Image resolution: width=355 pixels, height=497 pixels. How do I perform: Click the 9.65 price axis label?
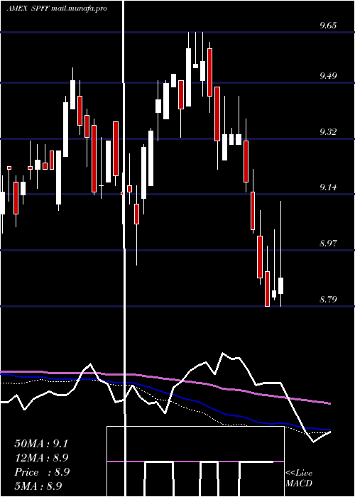click(x=328, y=26)
